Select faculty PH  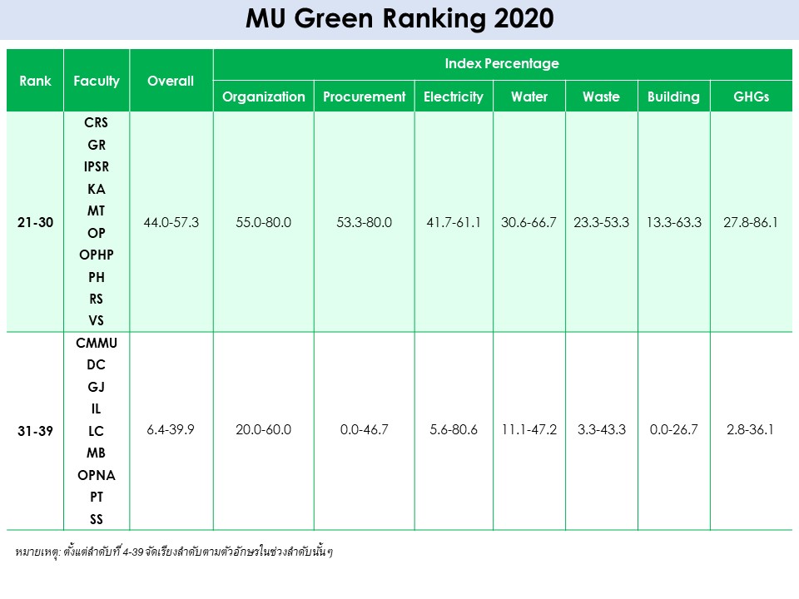click(x=97, y=277)
